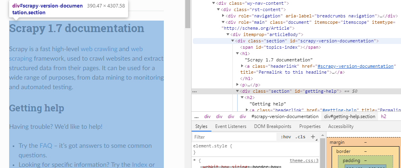Open the Index link
401x168 pixels.
140,165
